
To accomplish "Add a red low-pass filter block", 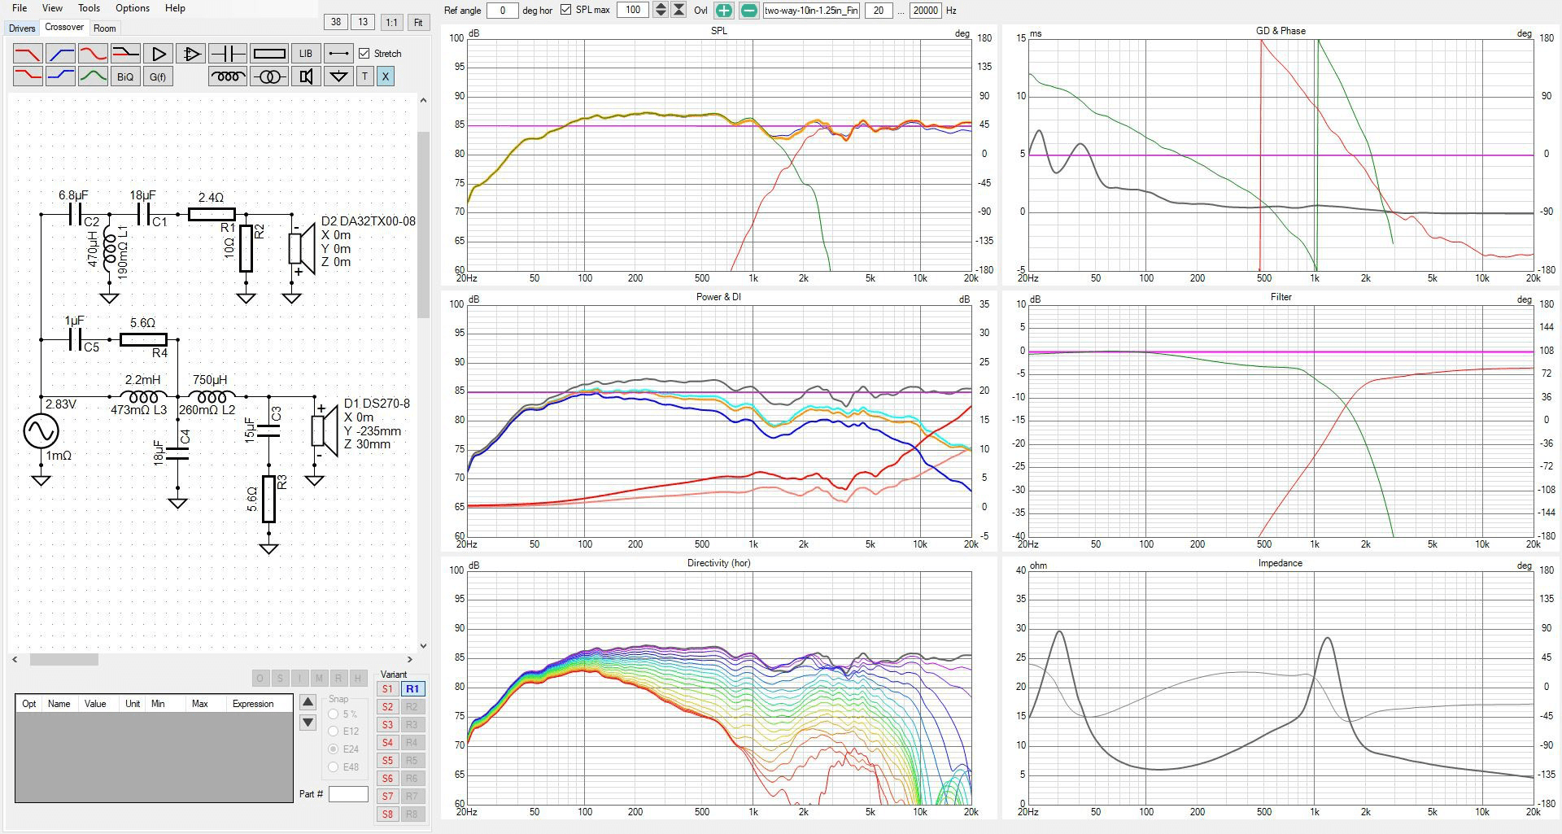I will tap(28, 54).
